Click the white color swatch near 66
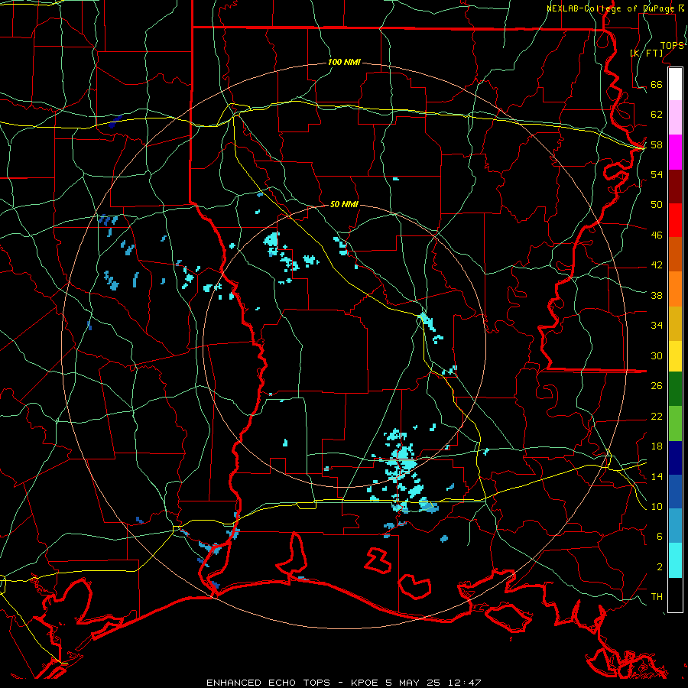 [x=675, y=84]
